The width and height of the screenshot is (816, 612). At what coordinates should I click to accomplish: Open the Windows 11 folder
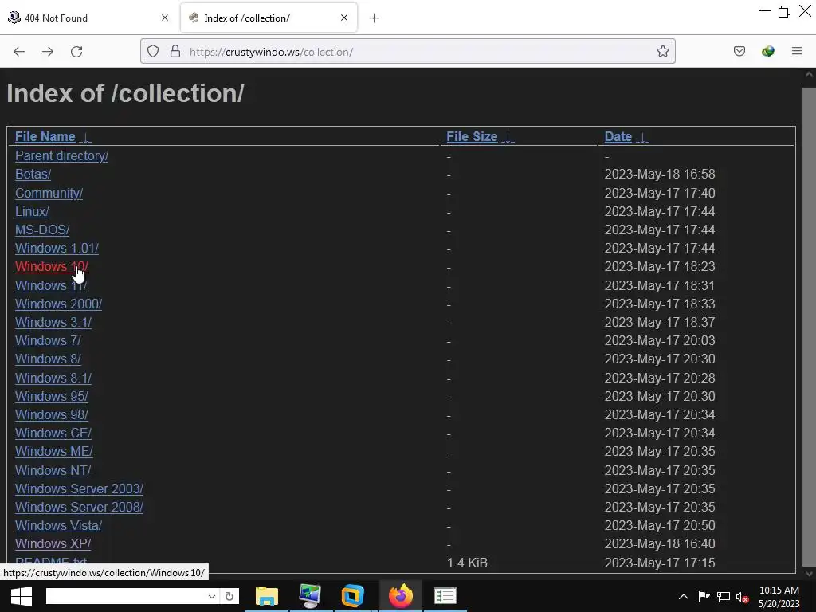pyautogui.click(x=51, y=285)
